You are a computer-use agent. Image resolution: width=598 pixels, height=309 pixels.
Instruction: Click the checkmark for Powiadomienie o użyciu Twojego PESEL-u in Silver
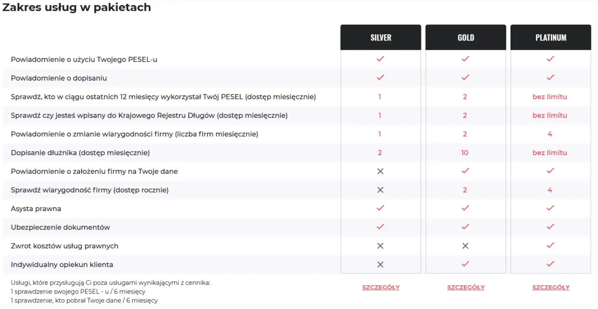click(x=380, y=59)
